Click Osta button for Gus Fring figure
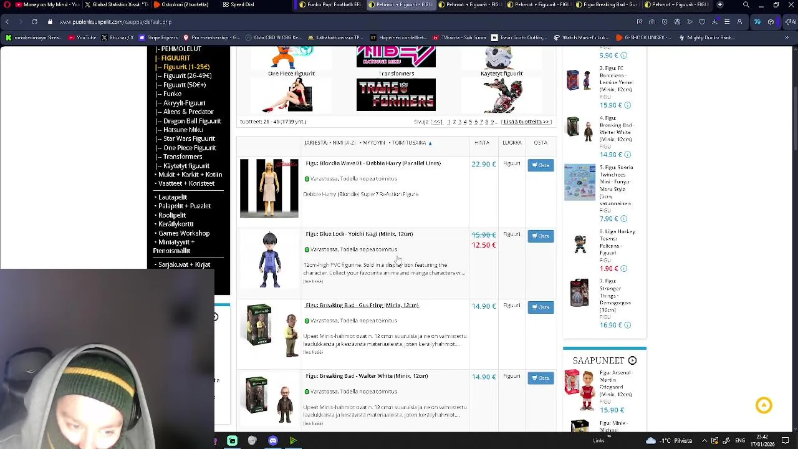 point(541,307)
